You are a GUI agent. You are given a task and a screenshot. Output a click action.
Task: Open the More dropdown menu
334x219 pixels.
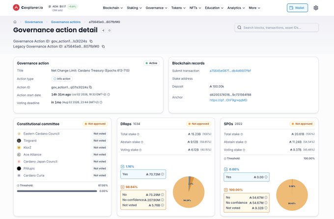pos(254,8)
